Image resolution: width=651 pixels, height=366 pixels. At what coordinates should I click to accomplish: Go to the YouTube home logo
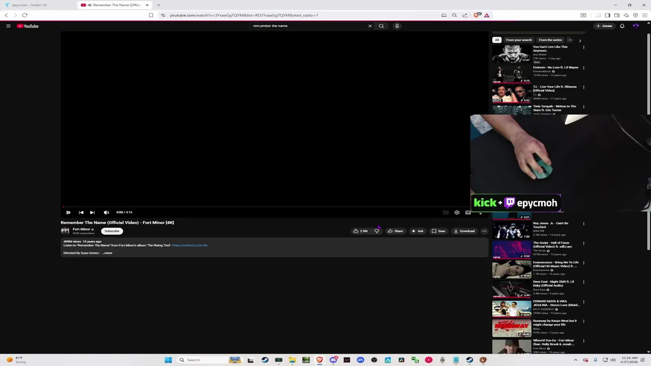point(28,26)
